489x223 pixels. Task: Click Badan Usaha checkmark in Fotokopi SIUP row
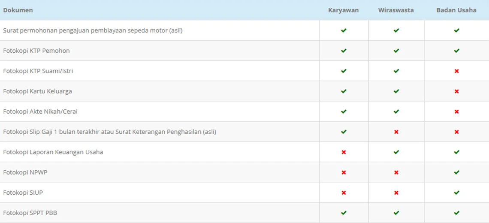[x=456, y=193]
